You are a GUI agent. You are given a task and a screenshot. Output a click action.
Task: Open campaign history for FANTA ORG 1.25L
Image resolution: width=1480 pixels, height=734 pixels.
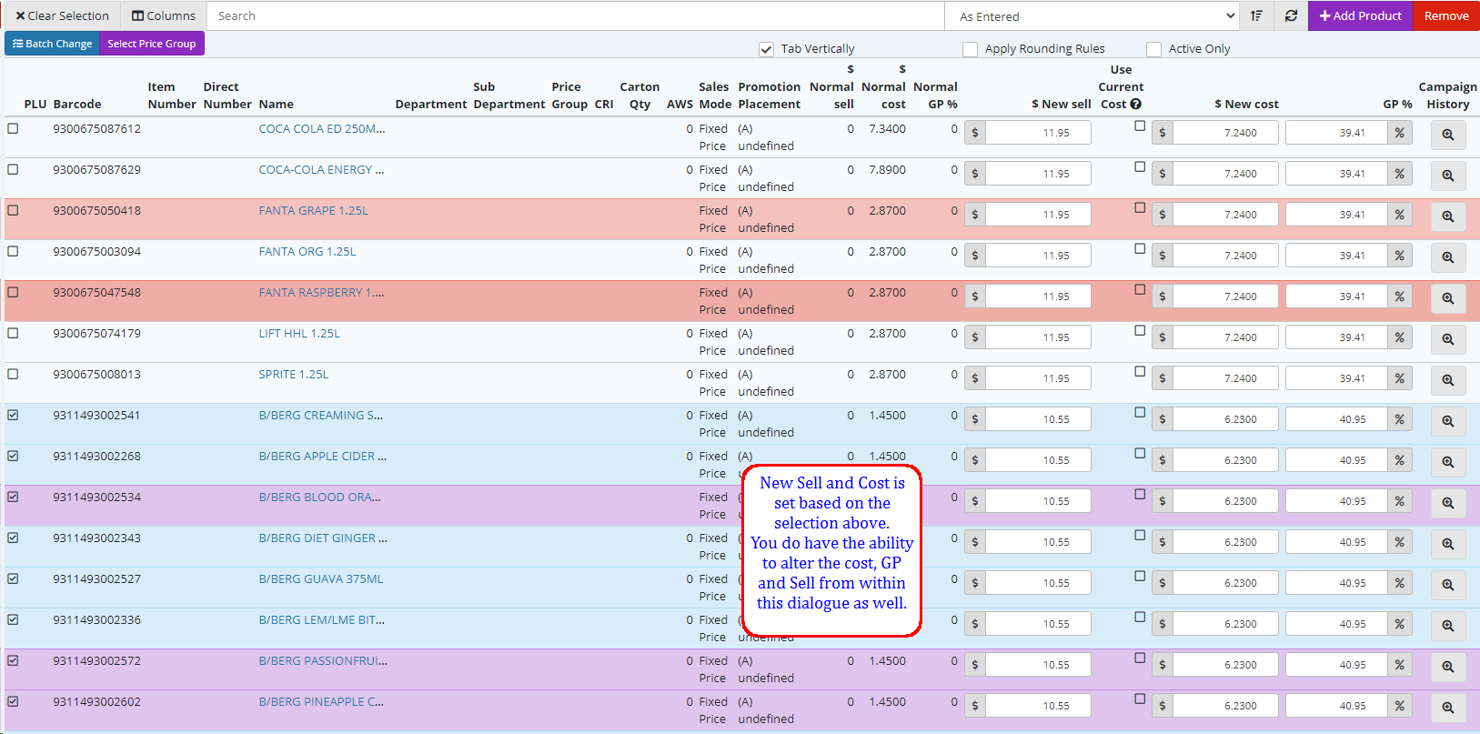point(1447,257)
